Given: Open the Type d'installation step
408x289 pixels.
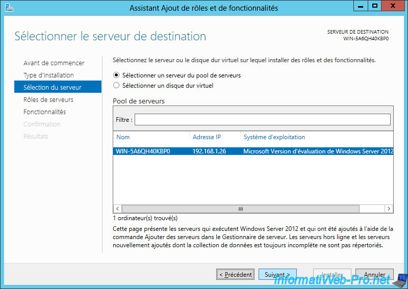Looking at the screenshot, I should pos(48,75).
